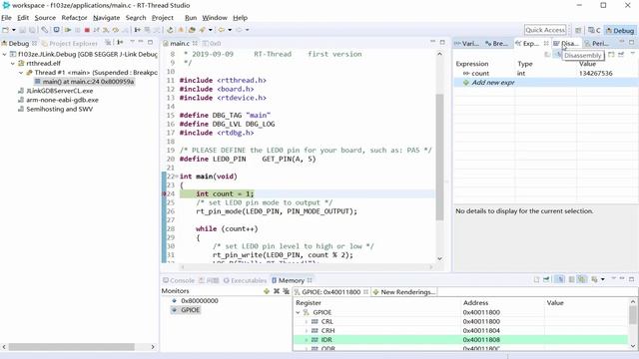This screenshot has height=359, width=639.
Task: Switch to the Variables tab
Action: click(x=466, y=43)
